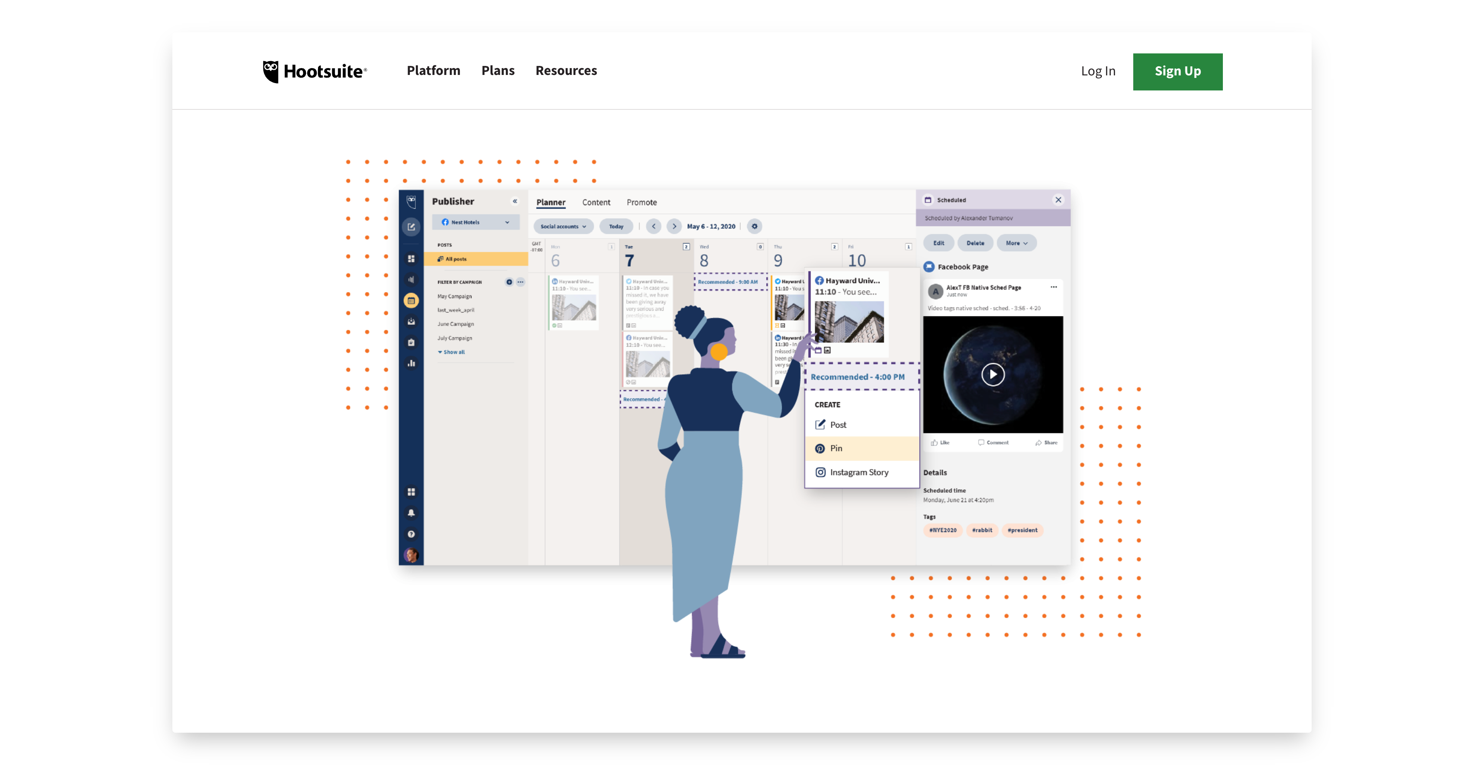
Task: Click the Post pencil icon in Create menu
Action: coord(820,425)
